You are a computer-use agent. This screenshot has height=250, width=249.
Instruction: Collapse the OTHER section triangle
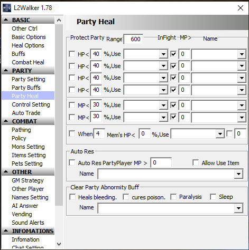tap(6, 172)
